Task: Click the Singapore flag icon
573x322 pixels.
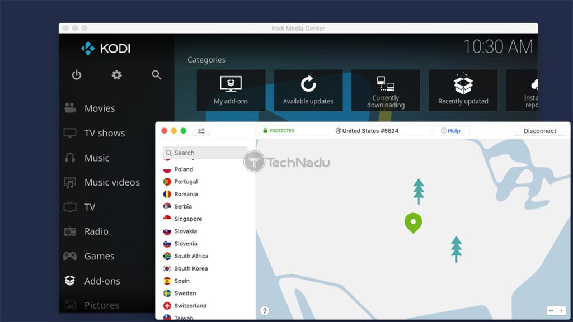Action: 167,219
